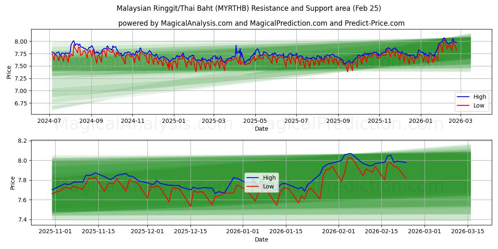Click the peak price point near 2026-03

445,38
